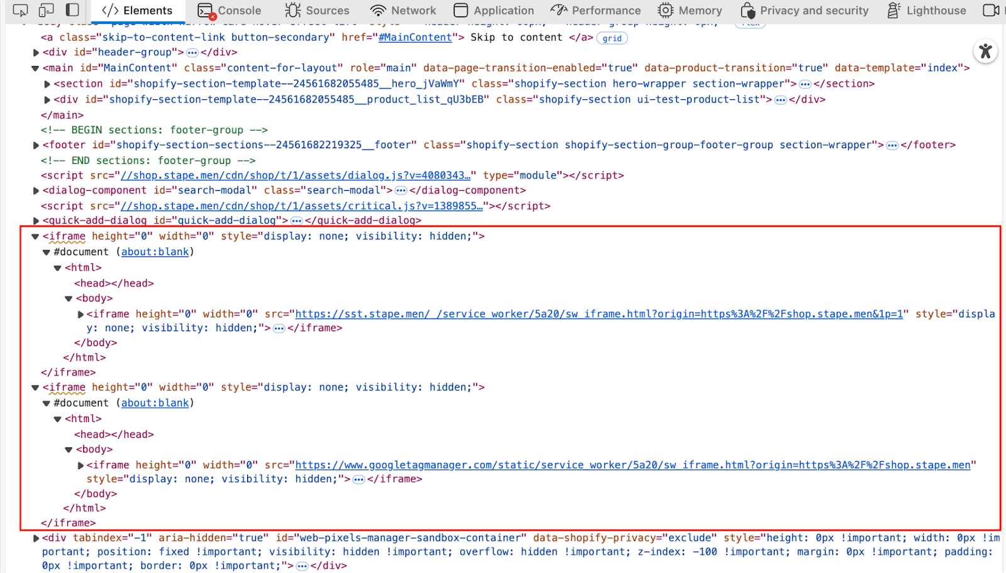This screenshot has height=573, width=1006.
Task: Show the Memory panel
Action: (690, 11)
